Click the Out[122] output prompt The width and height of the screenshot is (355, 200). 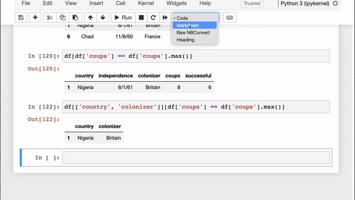(44, 119)
